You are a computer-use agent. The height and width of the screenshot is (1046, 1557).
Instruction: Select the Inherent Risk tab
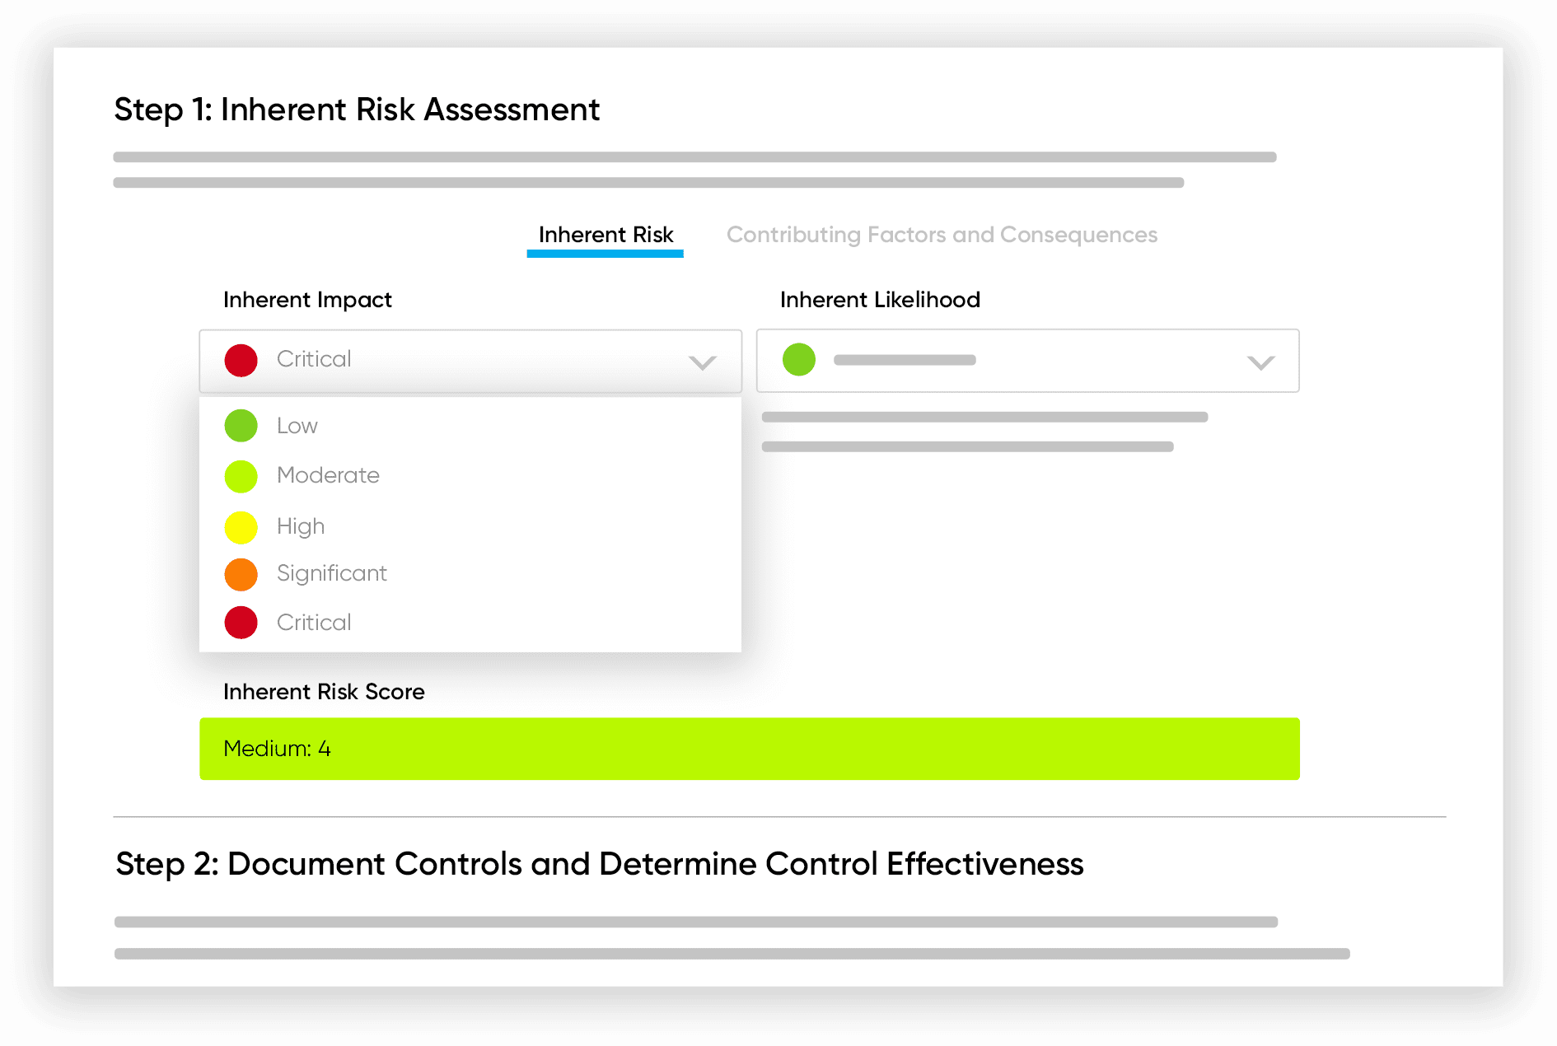(605, 235)
